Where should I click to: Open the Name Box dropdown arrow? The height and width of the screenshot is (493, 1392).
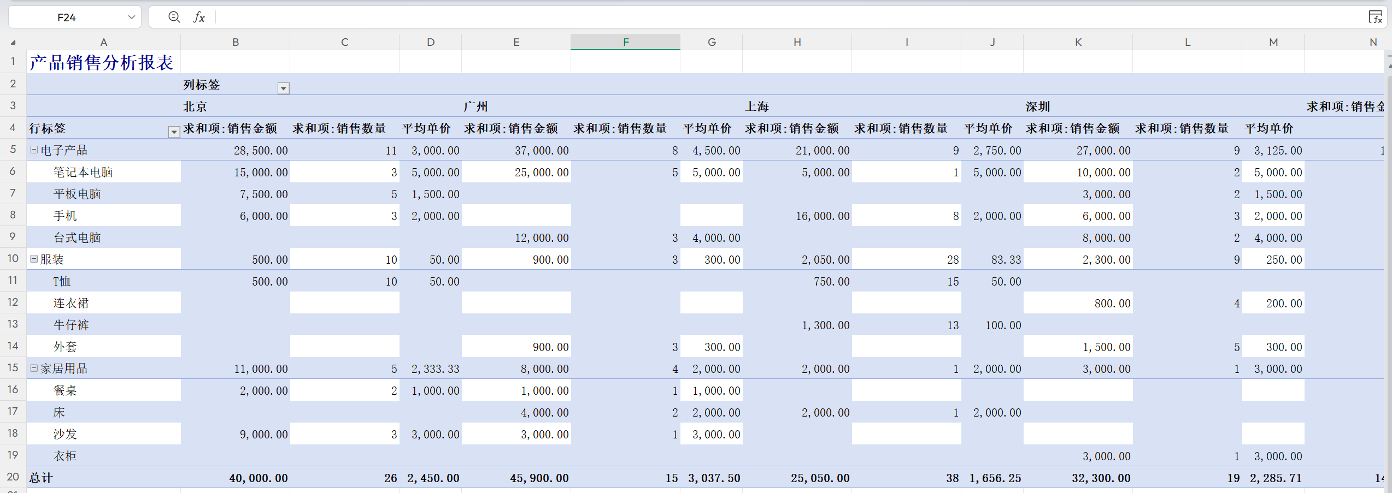click(x=131, y=17)
